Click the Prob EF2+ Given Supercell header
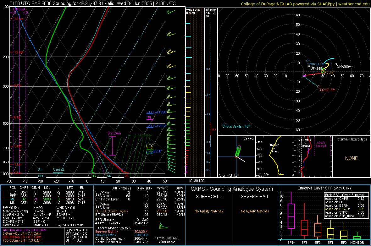 (345, 195)
